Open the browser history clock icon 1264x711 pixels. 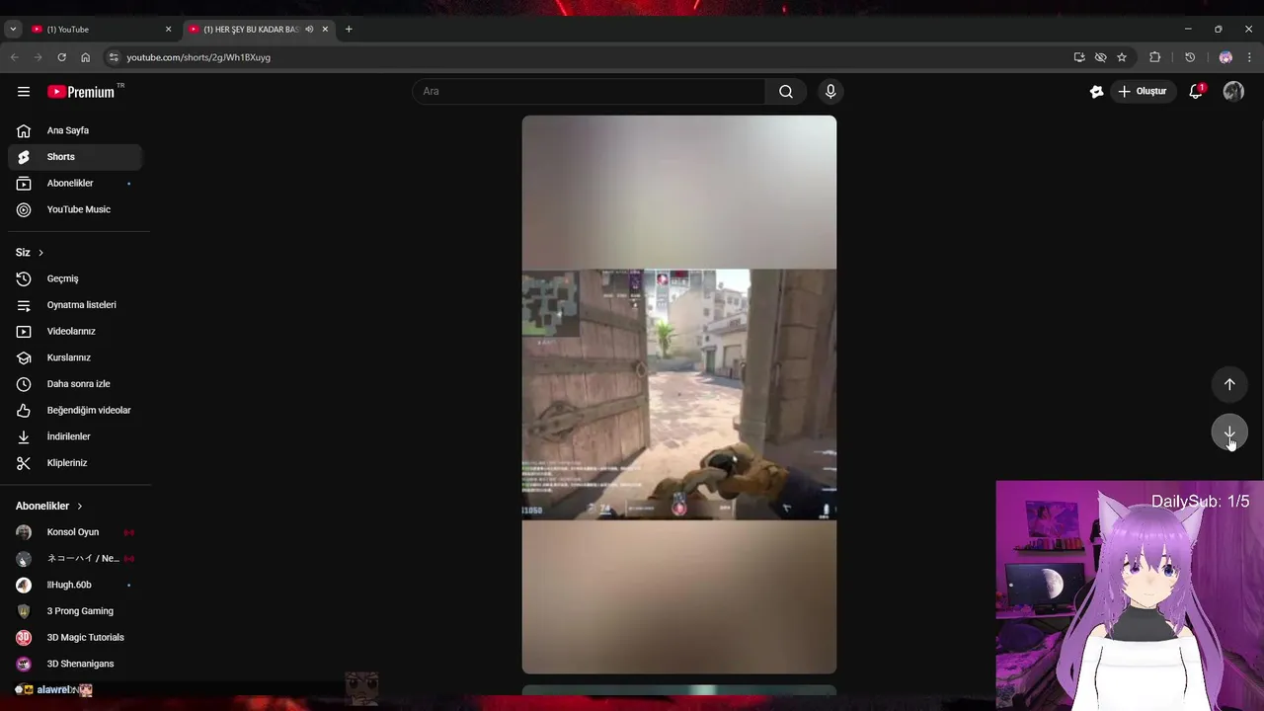pos(1190,57)
